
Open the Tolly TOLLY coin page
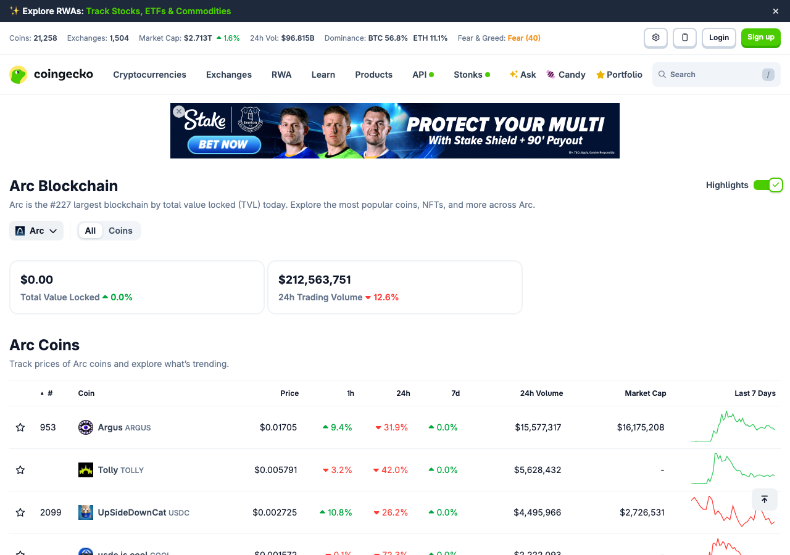(x=121, y=470)
